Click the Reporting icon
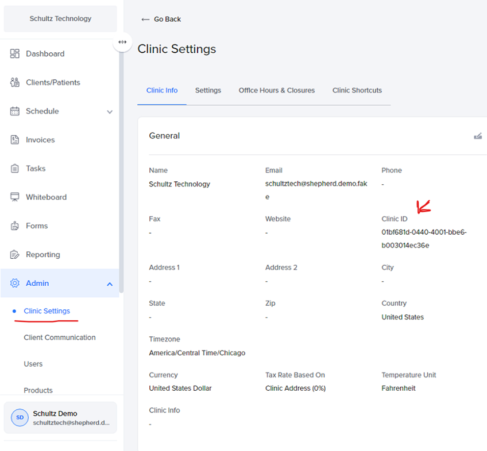The height and width of the screenshot is (451, 487). (x=15, y=255)
